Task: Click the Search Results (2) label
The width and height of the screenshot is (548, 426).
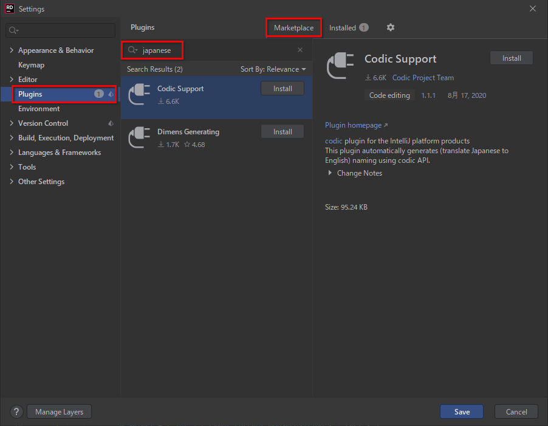Action: click(x=154, y=69)
